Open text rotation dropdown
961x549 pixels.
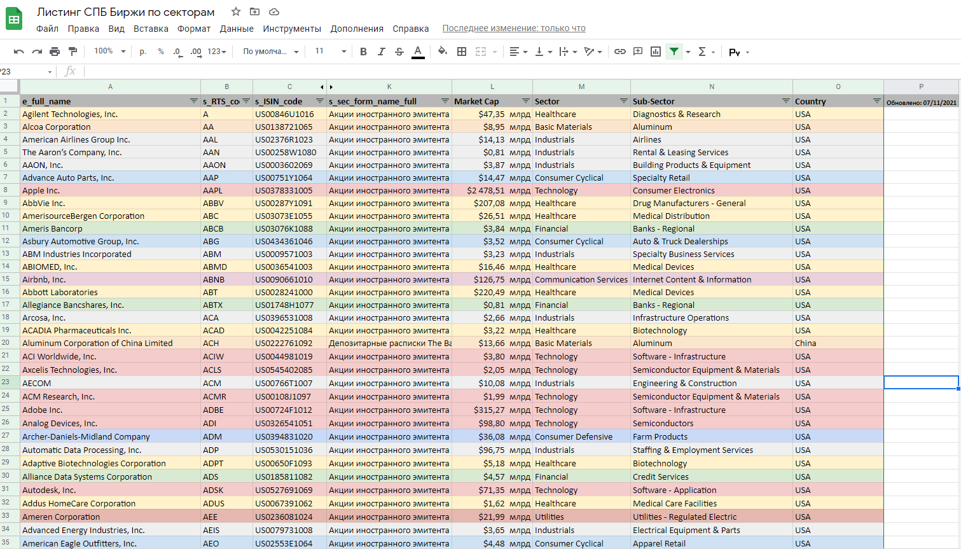[593, 52]
